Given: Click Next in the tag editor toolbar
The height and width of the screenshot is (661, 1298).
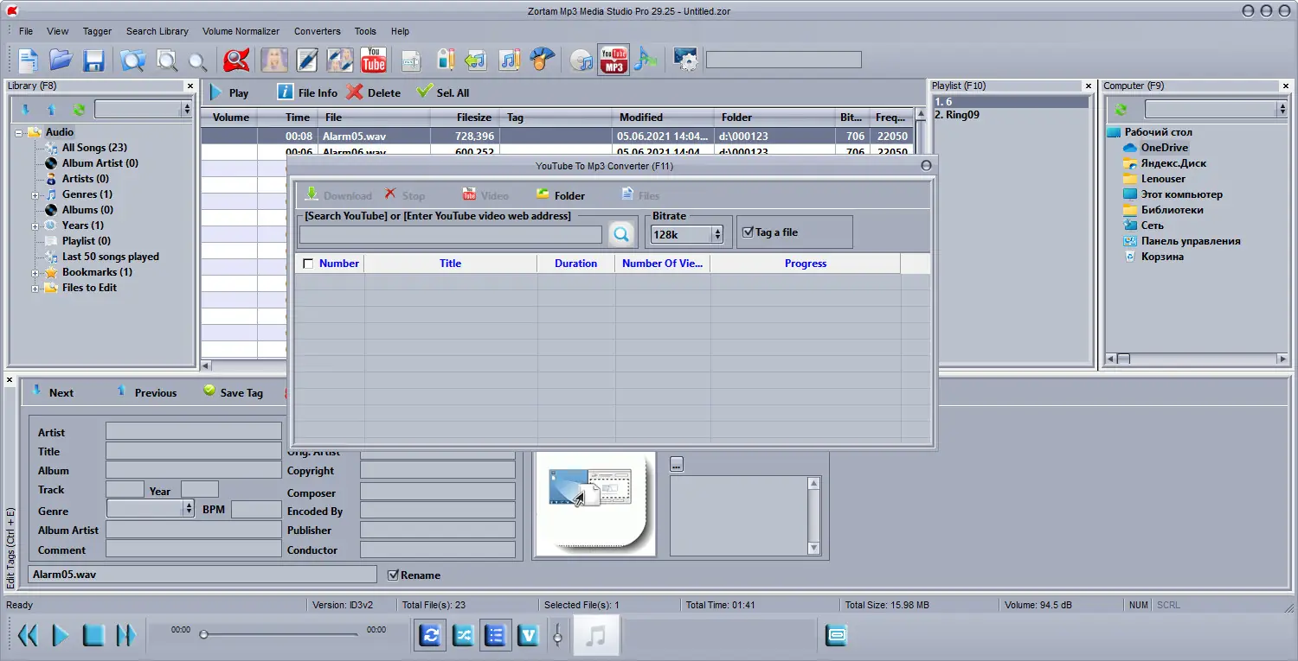Looking at the screenshot, I should coord(52,392).
